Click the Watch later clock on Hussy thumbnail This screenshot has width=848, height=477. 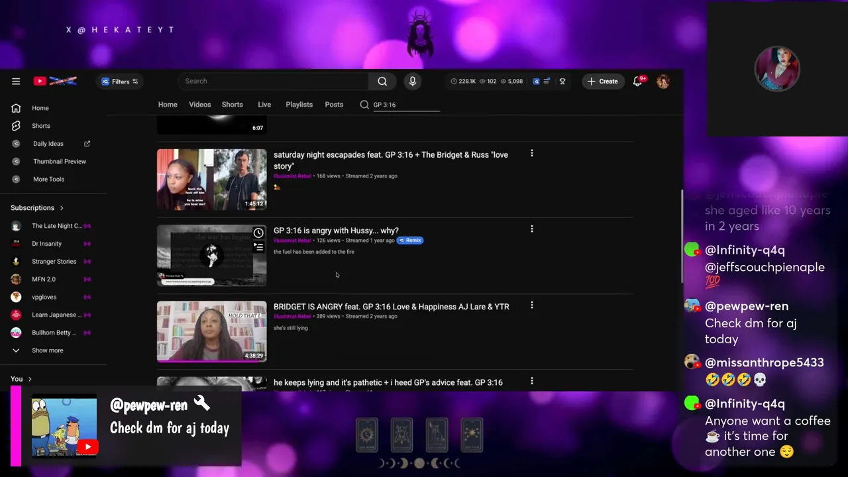pos(258,233)
